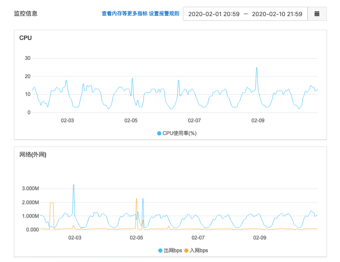
Task: Click the 3.000M label on network chart axis
Action: point(30,189)
